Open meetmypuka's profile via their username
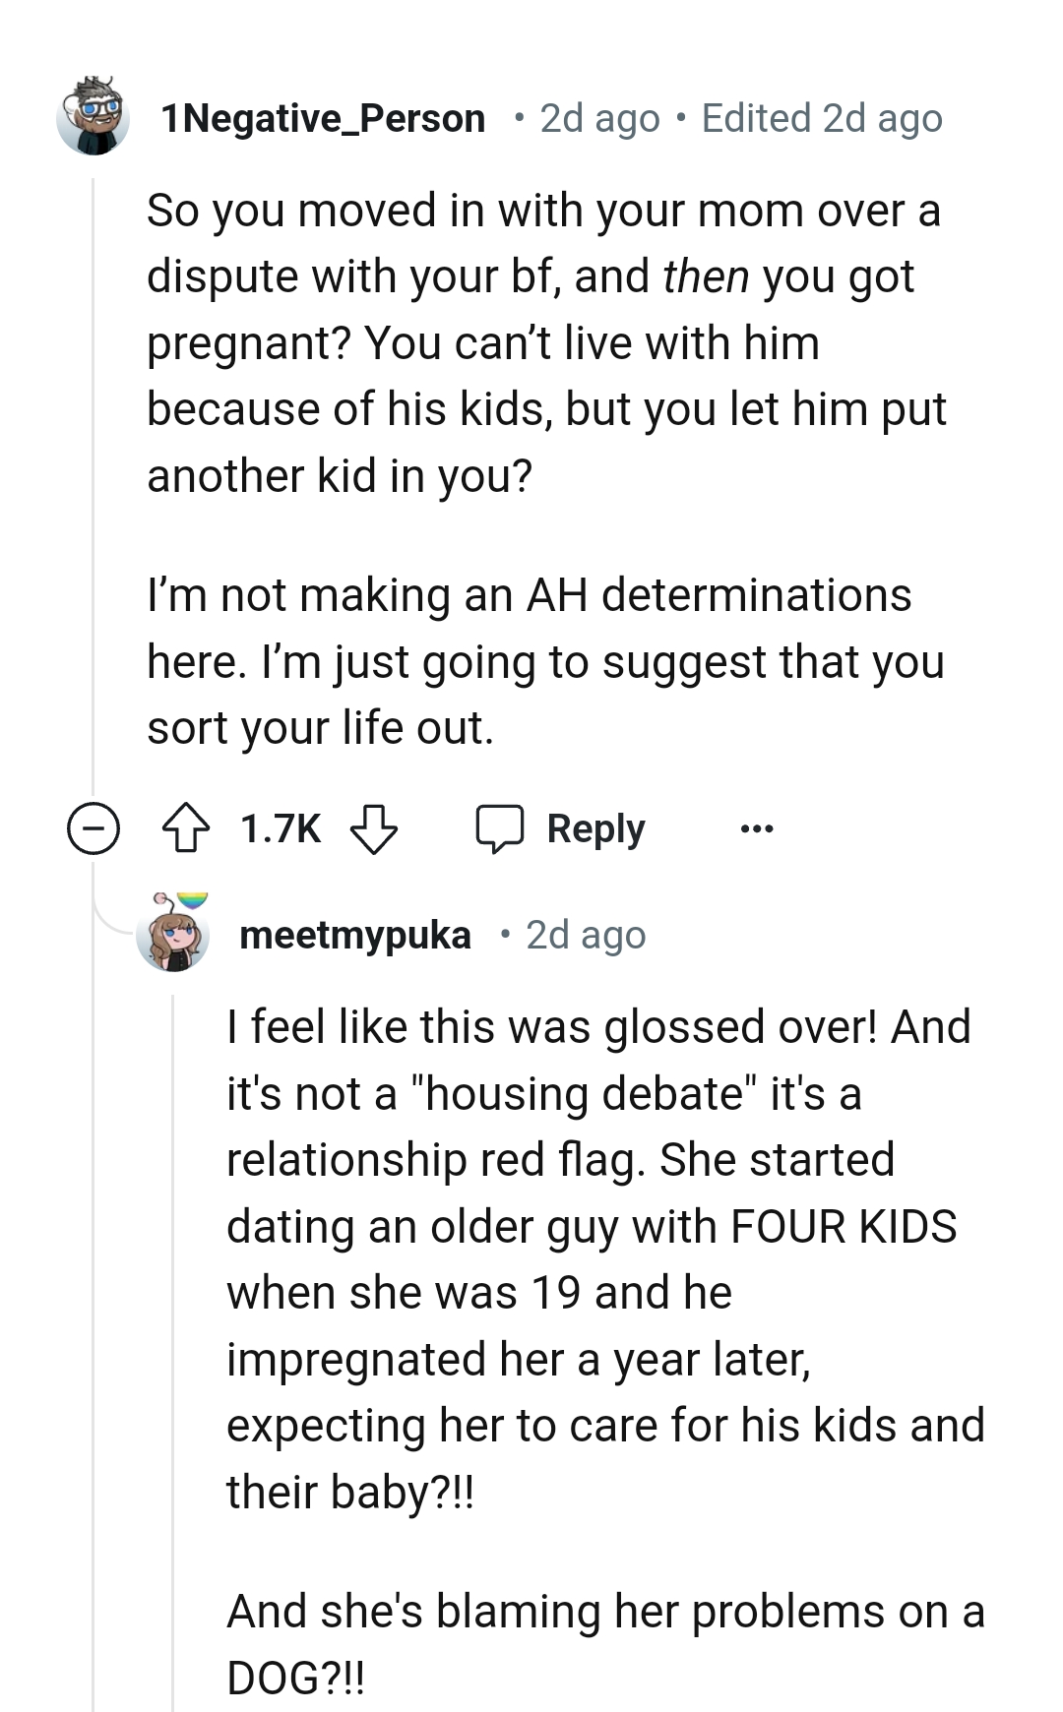This screenshot has height=1712, width=1063. [x=358, y=936]
